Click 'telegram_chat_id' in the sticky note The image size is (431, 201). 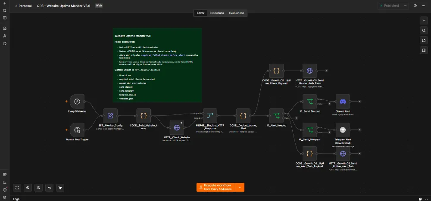coord(128,94)
